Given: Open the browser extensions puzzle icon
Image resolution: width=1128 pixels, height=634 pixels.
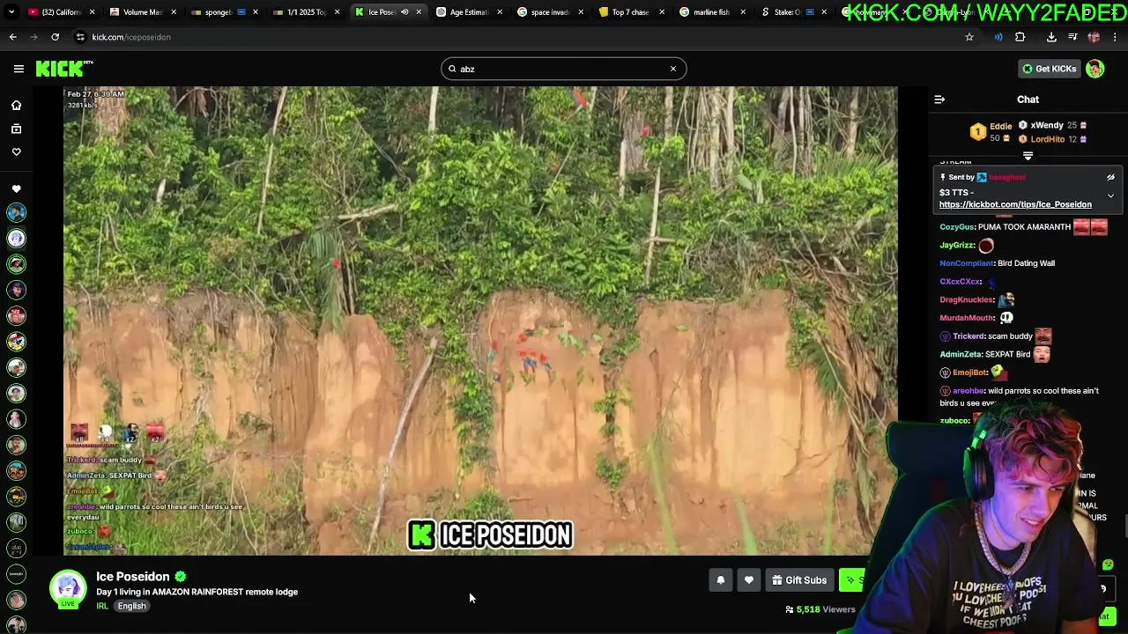Looking at the screenshot, I should pos(1020,37).
